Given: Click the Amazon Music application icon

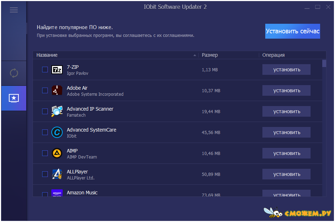Looking at the screenshot, I should coord(57,193).
